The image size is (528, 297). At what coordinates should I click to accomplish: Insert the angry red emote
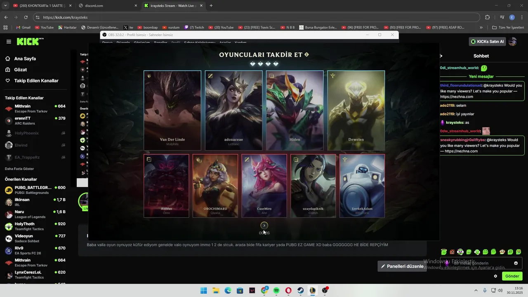[452, 252]
